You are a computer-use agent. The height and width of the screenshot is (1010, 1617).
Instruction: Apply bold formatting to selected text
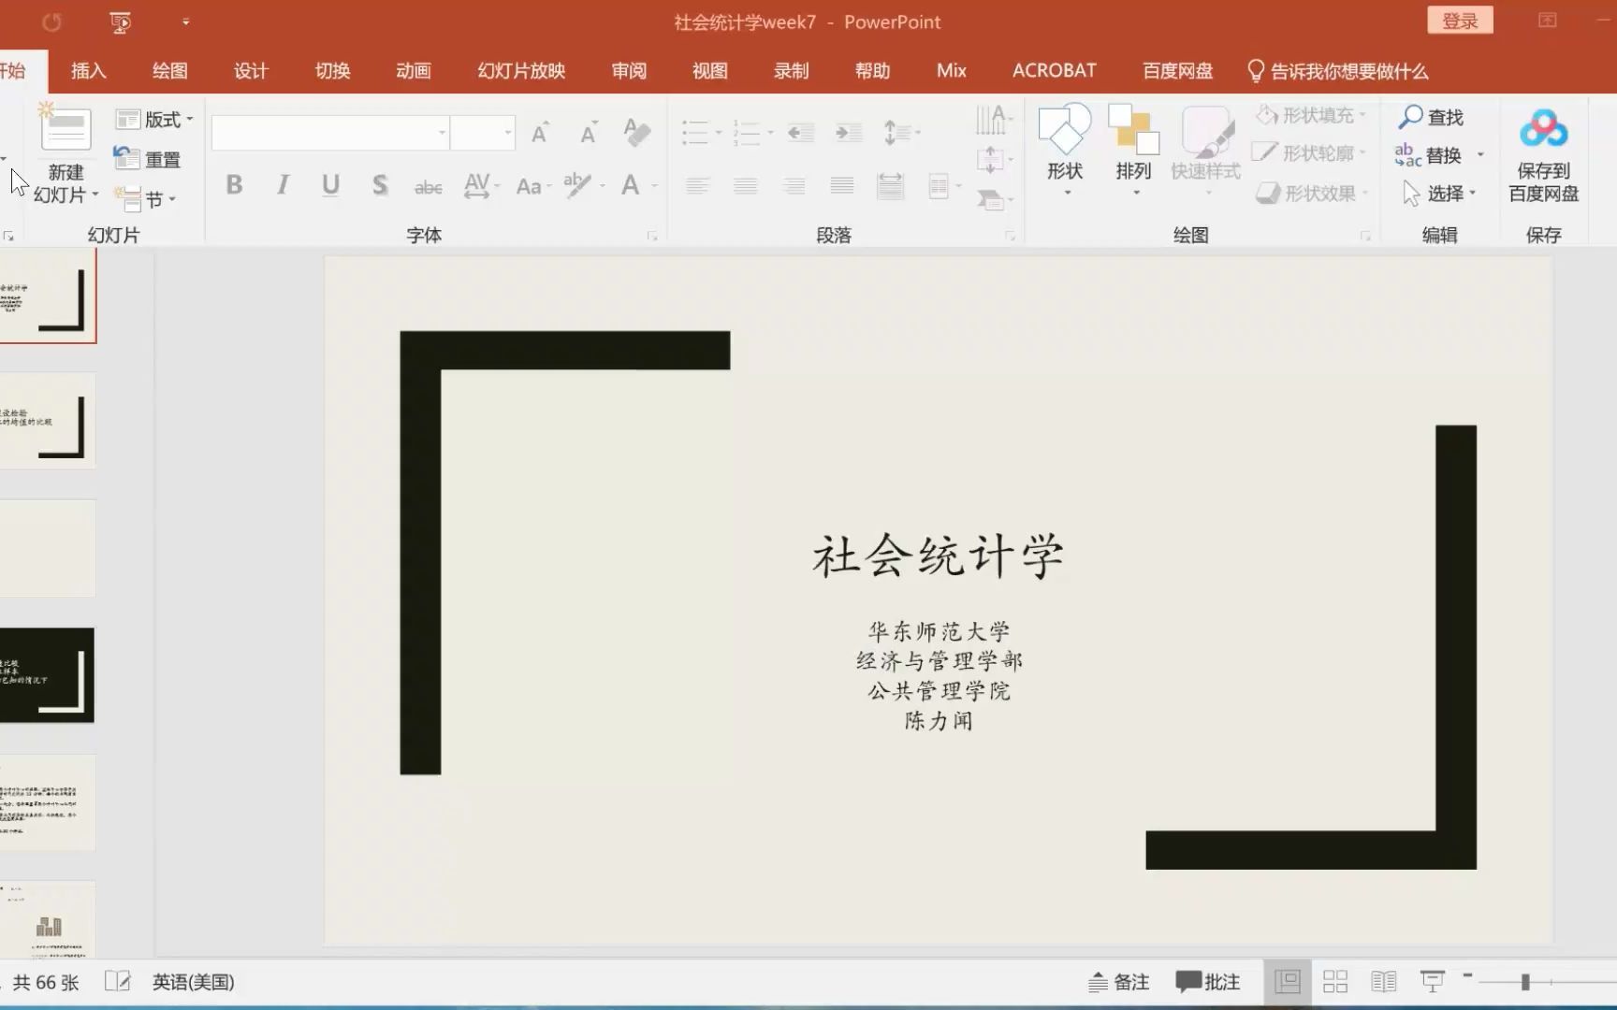[234, 185]
